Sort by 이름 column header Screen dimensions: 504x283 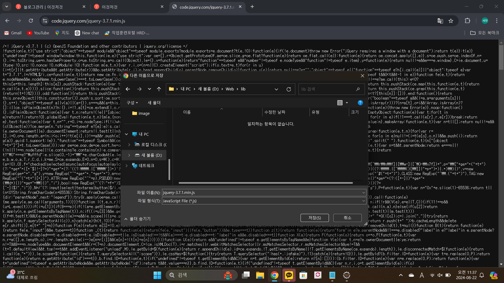point(187,112)
